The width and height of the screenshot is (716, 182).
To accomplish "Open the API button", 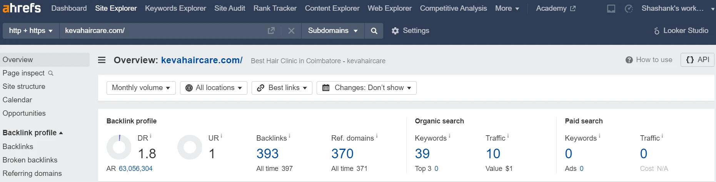I will 698,60.
